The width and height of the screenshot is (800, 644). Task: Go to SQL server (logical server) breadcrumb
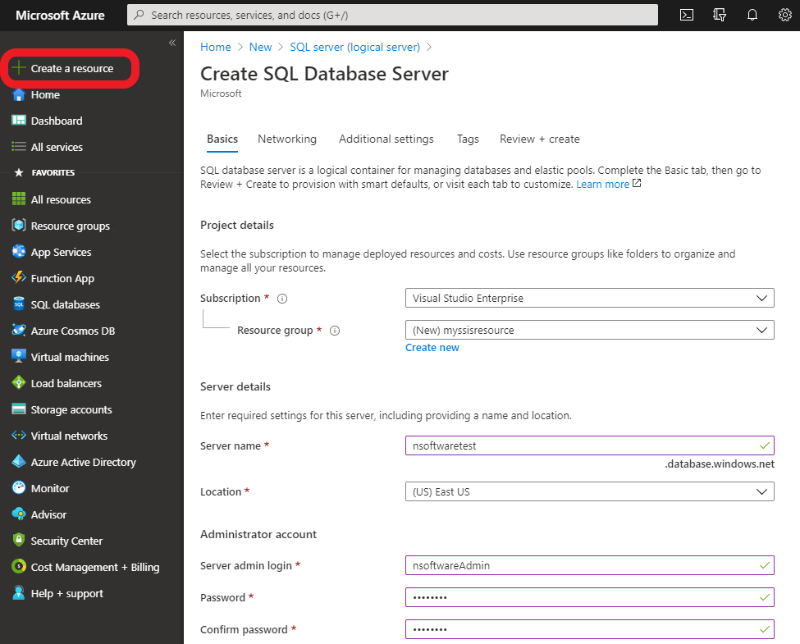354,47
